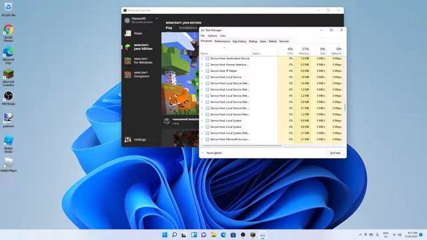Screen dimensions: 427x240
Task: Open the Installations tab in Minecraft Launcher
Action: click(x=188, y=28)
